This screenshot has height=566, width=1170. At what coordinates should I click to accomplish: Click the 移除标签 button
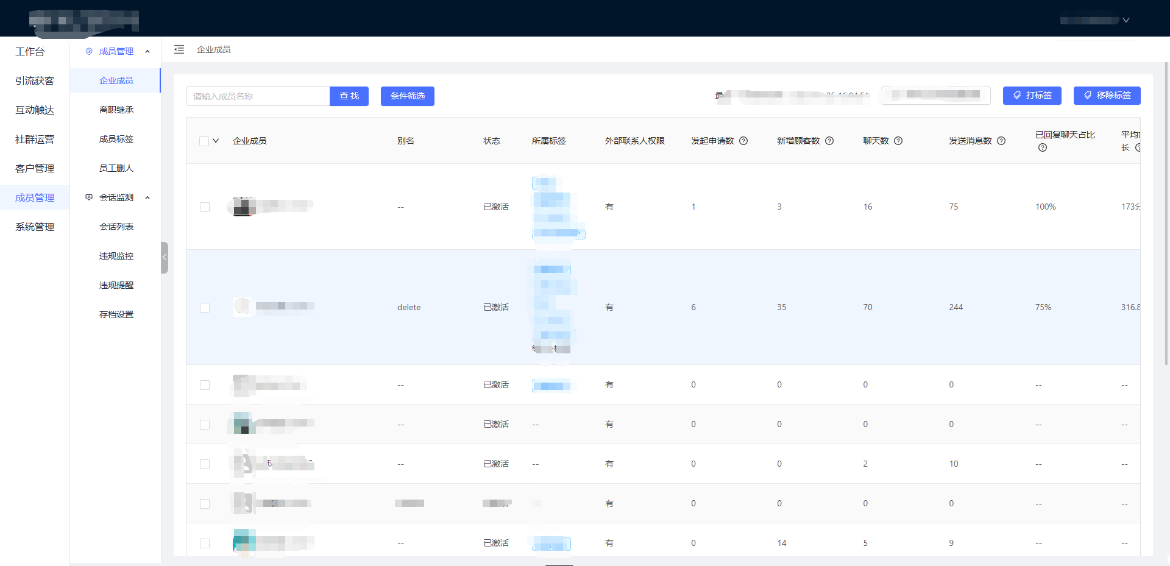pyautogui.click(x=1107, y=95)
